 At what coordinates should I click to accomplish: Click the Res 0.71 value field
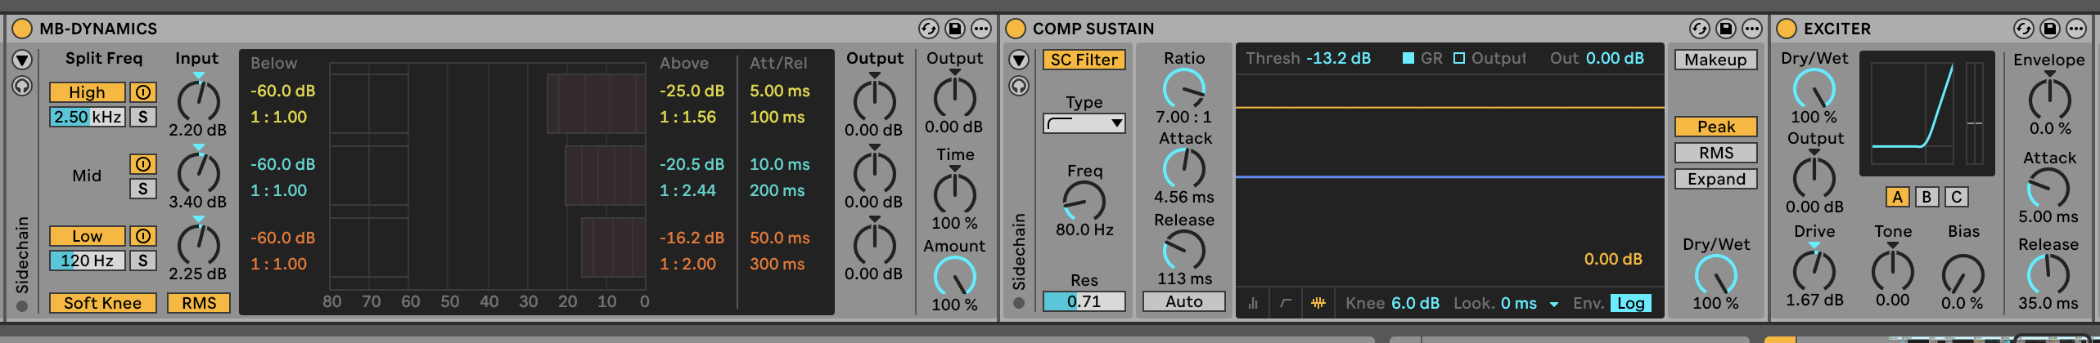coord(1084,301)
